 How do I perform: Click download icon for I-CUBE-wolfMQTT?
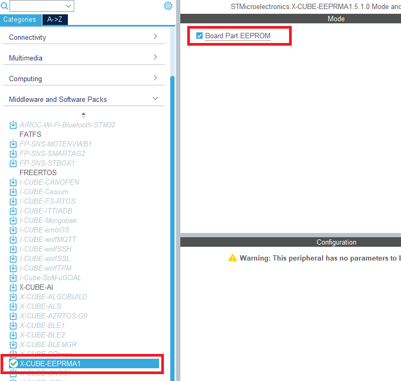coord(13,239)
